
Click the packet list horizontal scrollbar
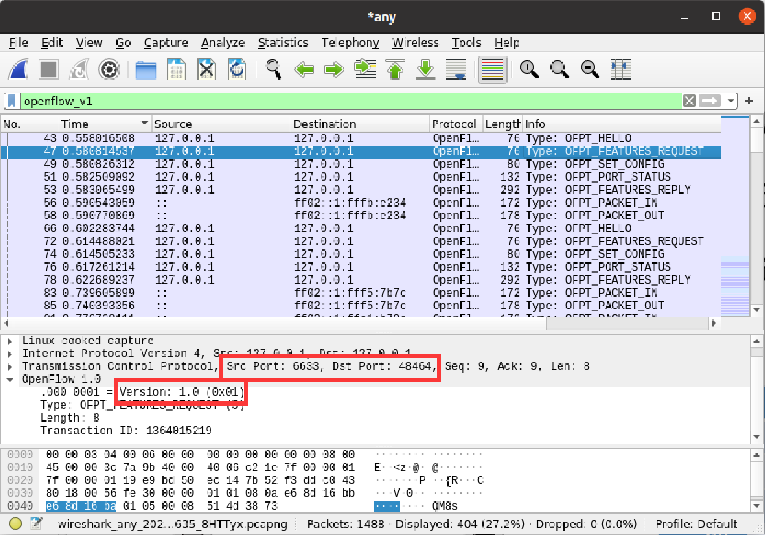pos(360,323)
